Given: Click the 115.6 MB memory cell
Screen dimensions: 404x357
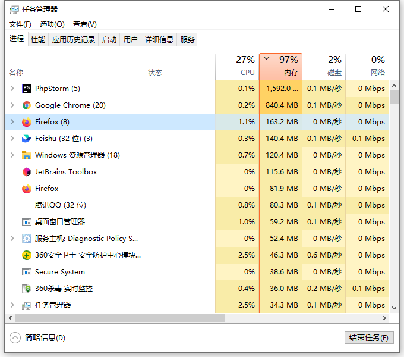Looking at the screenshot, I should point(282,172).
